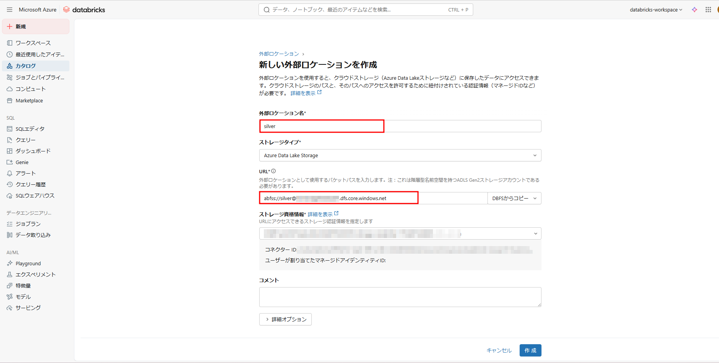719x363 pixels.
Task: Expand the DBFSからコピー dropdown
Action: 514,198
